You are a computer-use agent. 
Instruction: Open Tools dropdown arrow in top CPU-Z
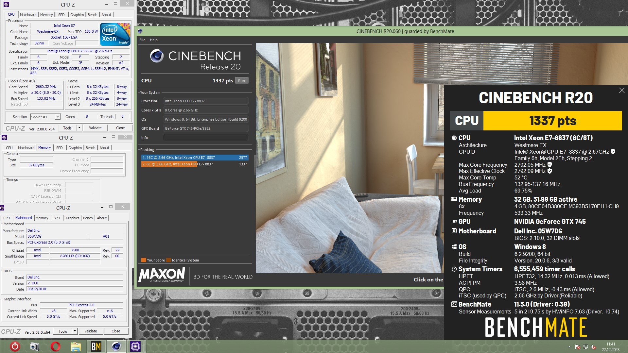pyautogui.click(x=79, y=128)
